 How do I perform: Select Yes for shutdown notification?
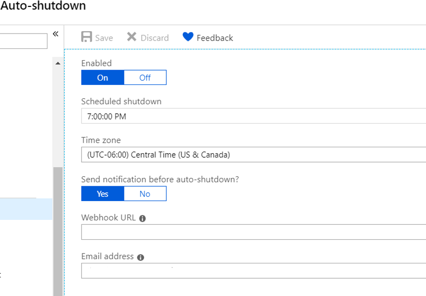click(102, 194)
